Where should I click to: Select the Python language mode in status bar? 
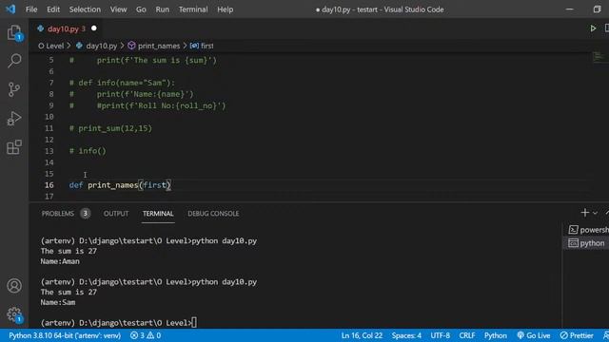[495, 335]
